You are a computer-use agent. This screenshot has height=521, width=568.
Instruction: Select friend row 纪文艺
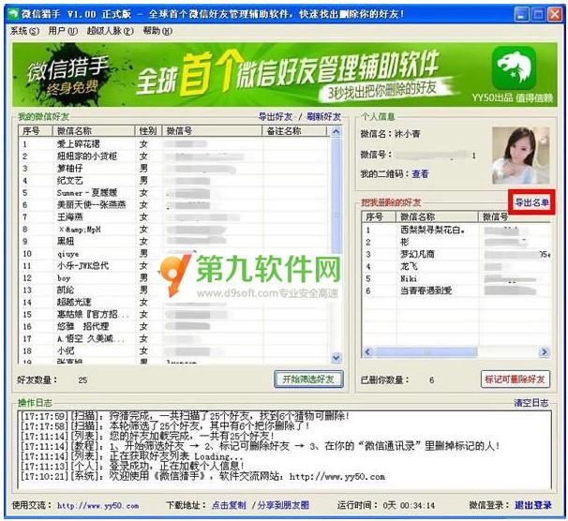coord(175,180)
